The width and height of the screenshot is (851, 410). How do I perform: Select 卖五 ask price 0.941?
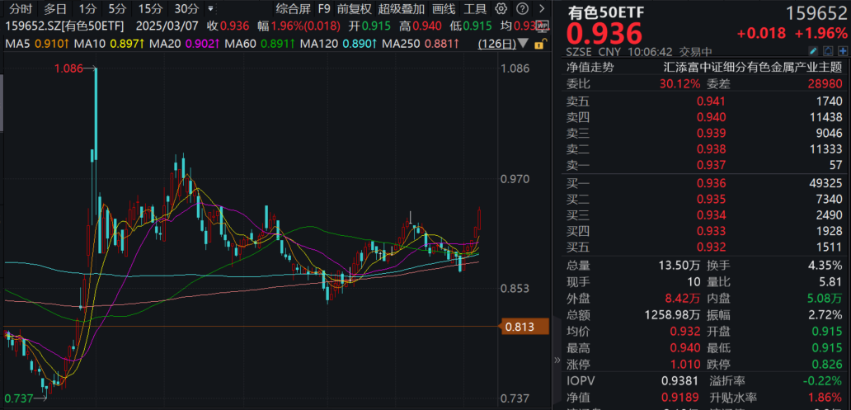[711, 101]
